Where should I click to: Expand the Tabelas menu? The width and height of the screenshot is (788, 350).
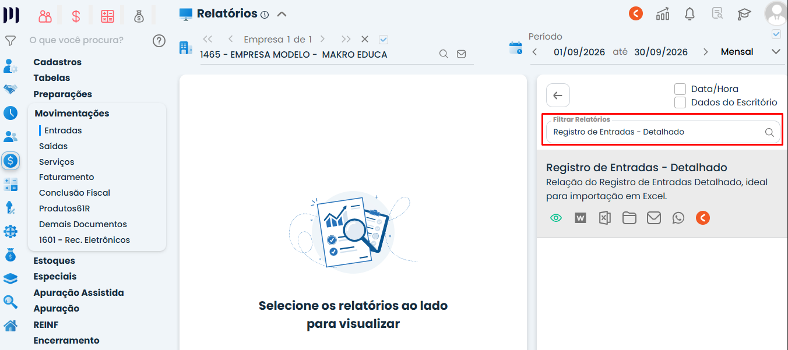[52, 78]
